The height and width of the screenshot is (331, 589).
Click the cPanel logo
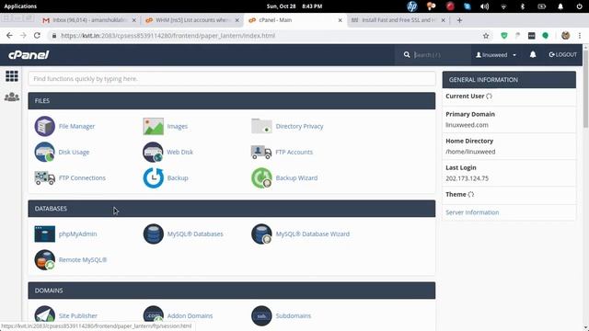29,55
